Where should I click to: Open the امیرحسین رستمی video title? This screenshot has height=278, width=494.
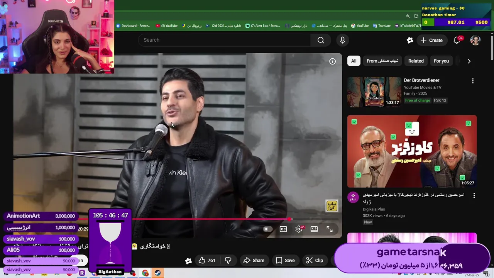coord(413,198)
